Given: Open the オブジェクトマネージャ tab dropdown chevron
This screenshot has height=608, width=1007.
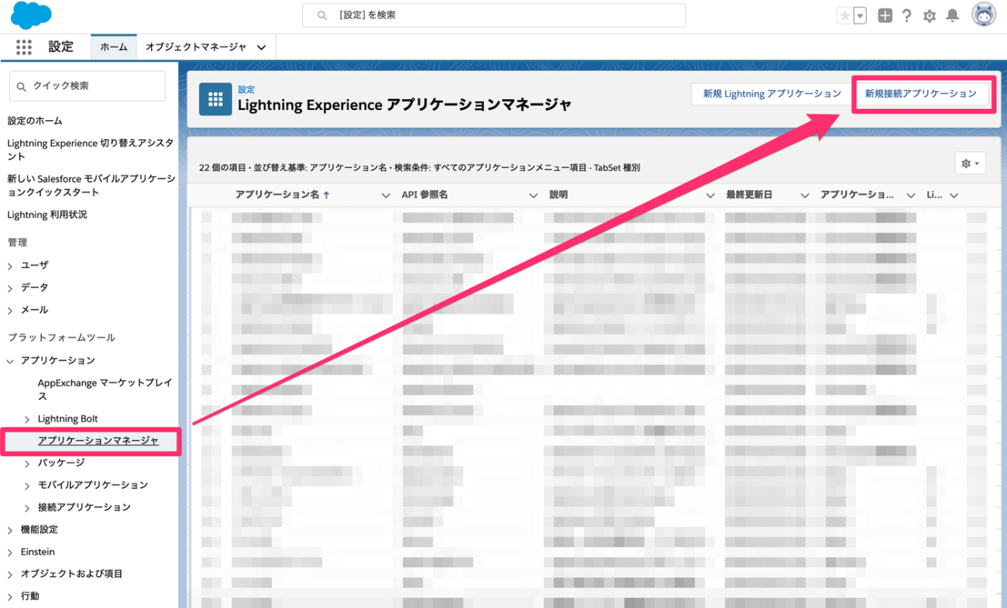Looking at the screenshot, I should [x=262, y=47].
